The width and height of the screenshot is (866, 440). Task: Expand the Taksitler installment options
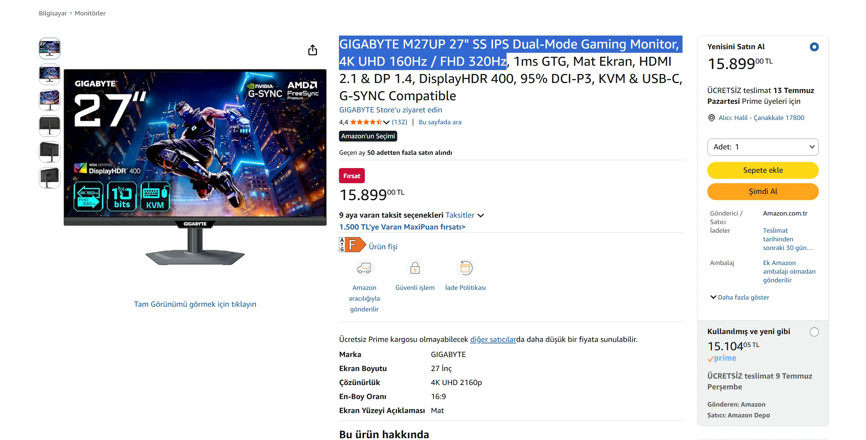point(465,215)
